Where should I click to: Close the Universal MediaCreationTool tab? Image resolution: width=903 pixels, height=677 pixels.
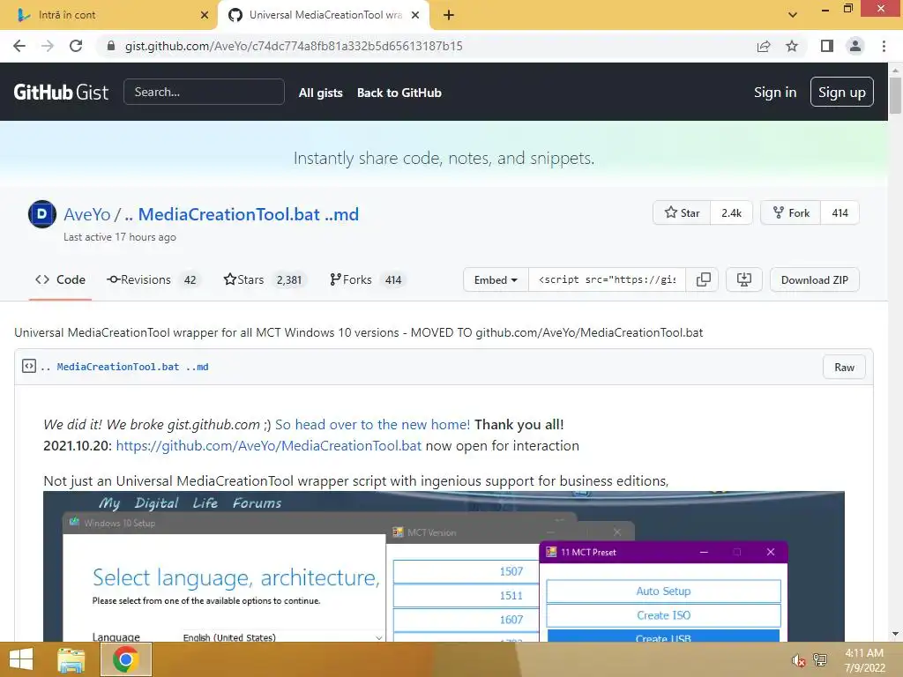pyautogui.click(x=415, y=15)
